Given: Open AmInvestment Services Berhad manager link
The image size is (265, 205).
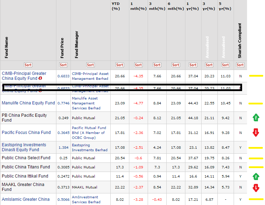Looking at the screenshot, I should coord(86,200).
